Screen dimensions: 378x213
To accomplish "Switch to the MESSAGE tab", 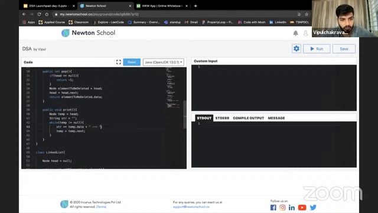I will pos(276,118).
